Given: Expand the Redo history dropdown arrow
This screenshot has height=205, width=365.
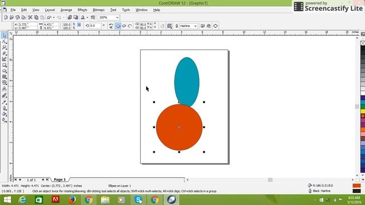Looking at the screenshot, I should pyautogui.click(x=63, y=18).
